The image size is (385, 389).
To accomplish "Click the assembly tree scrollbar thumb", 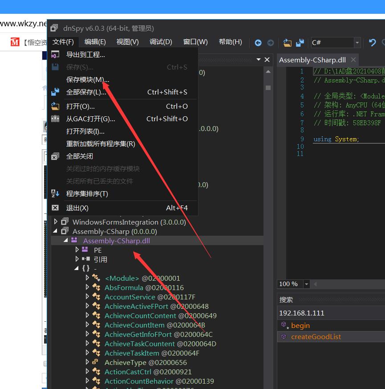I will click(x=268, y=88).
